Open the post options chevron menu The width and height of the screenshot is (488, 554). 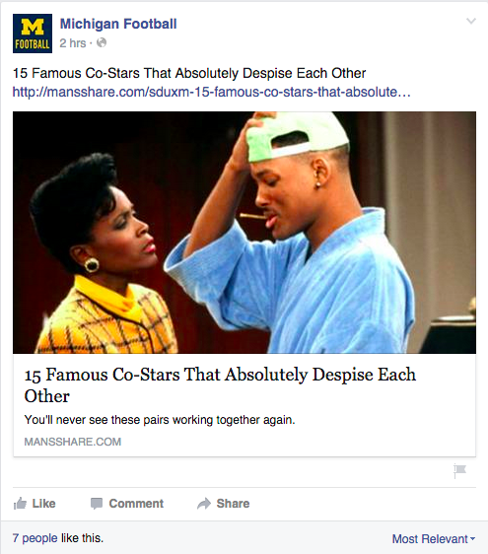[471, 22]
